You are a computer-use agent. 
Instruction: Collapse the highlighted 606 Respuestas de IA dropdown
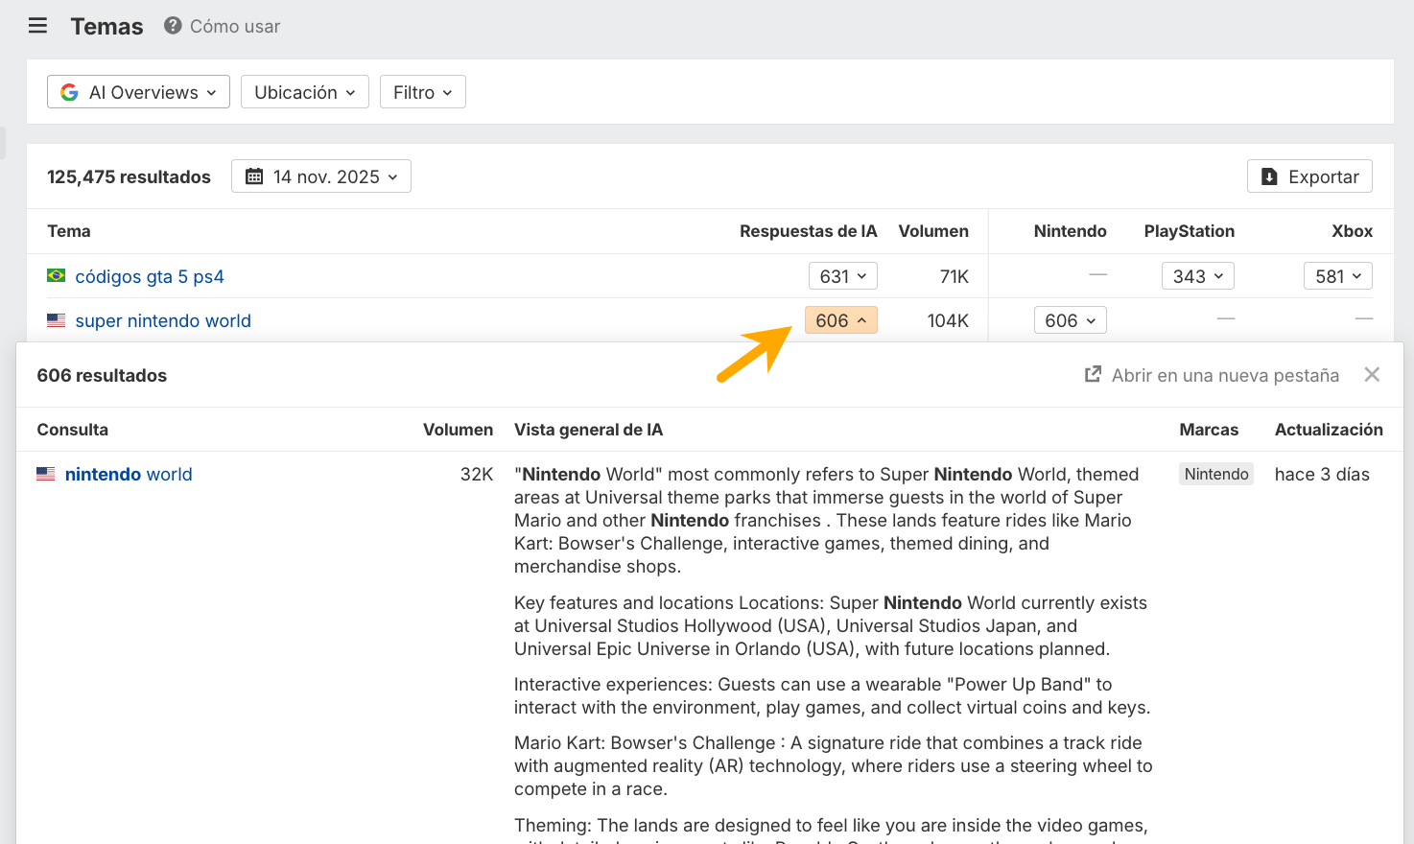pos(840,319)
